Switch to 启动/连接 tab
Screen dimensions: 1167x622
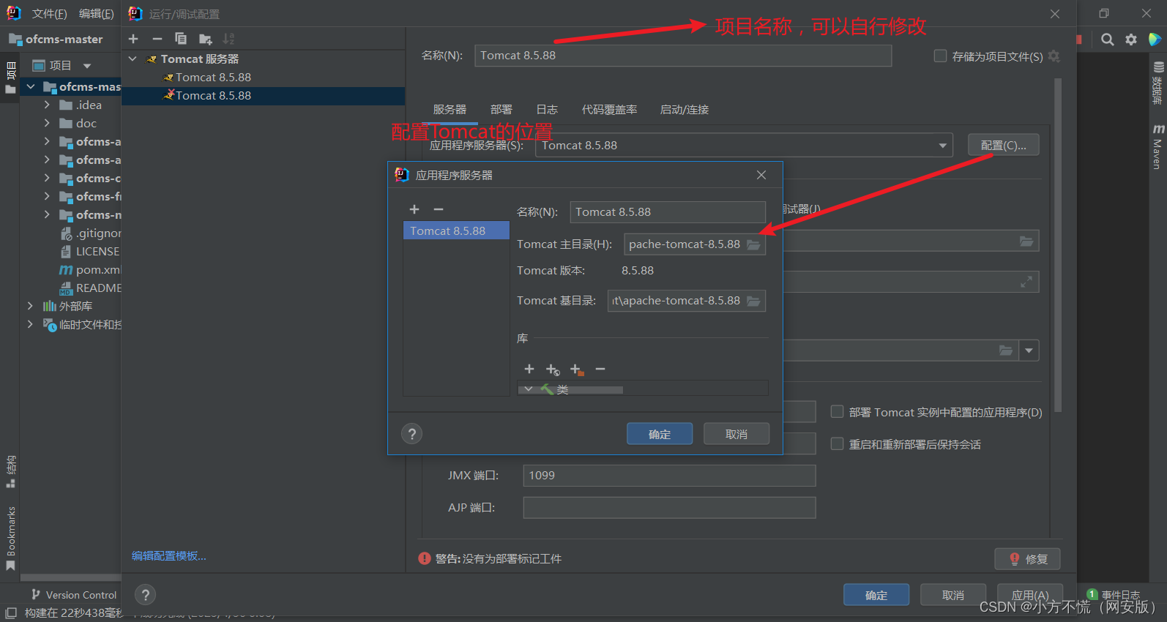click(685, 110)
